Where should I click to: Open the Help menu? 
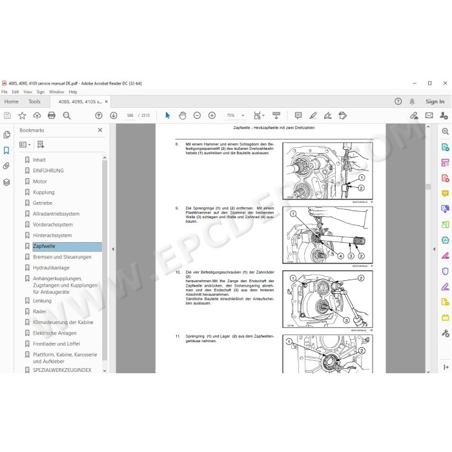click(73, 92)
